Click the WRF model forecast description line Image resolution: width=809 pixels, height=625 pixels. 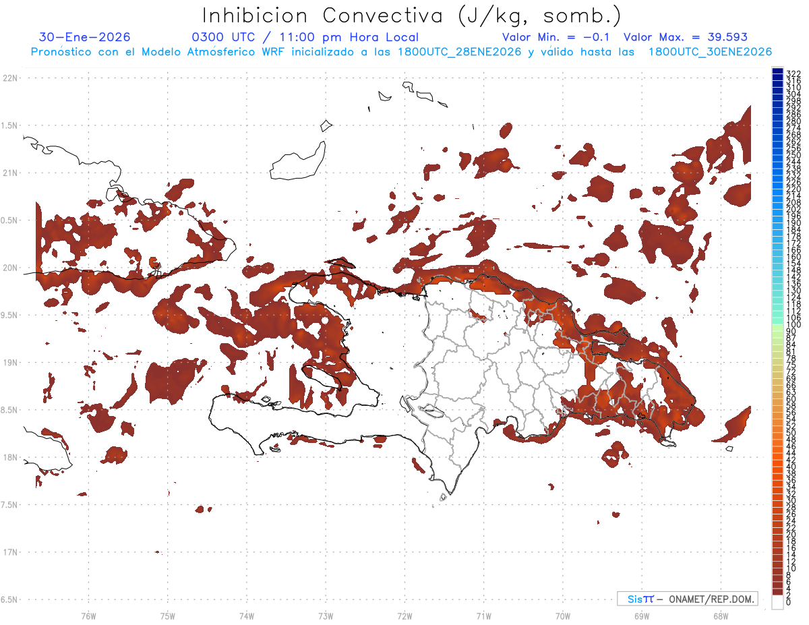tap(401, 51)
